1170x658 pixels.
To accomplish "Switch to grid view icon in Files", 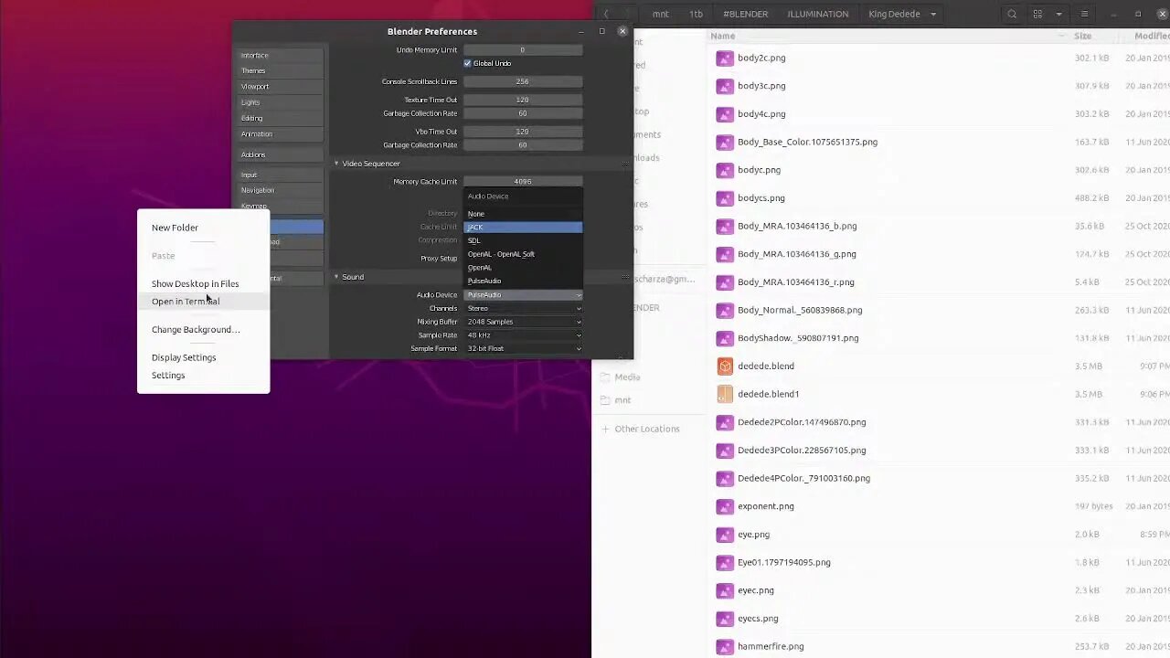I will pos(1037,14).
